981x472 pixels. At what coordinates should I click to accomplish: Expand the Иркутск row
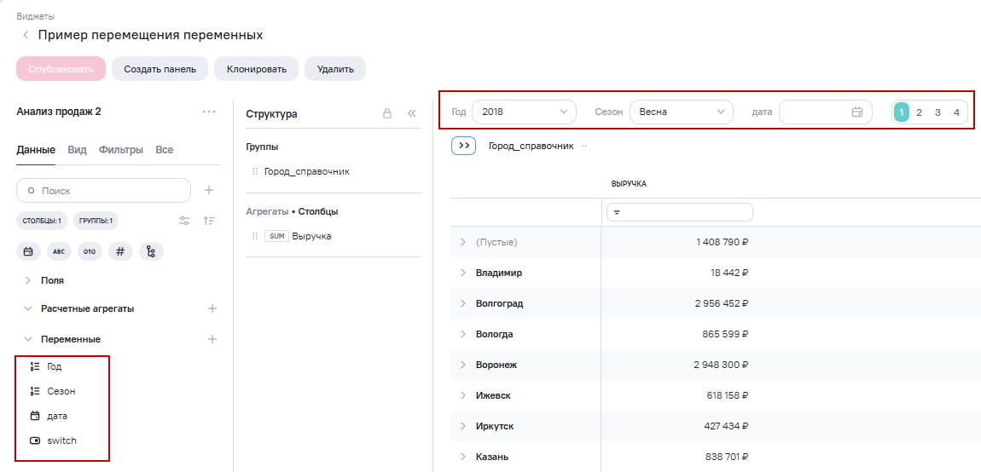click(x=463, y=426)
